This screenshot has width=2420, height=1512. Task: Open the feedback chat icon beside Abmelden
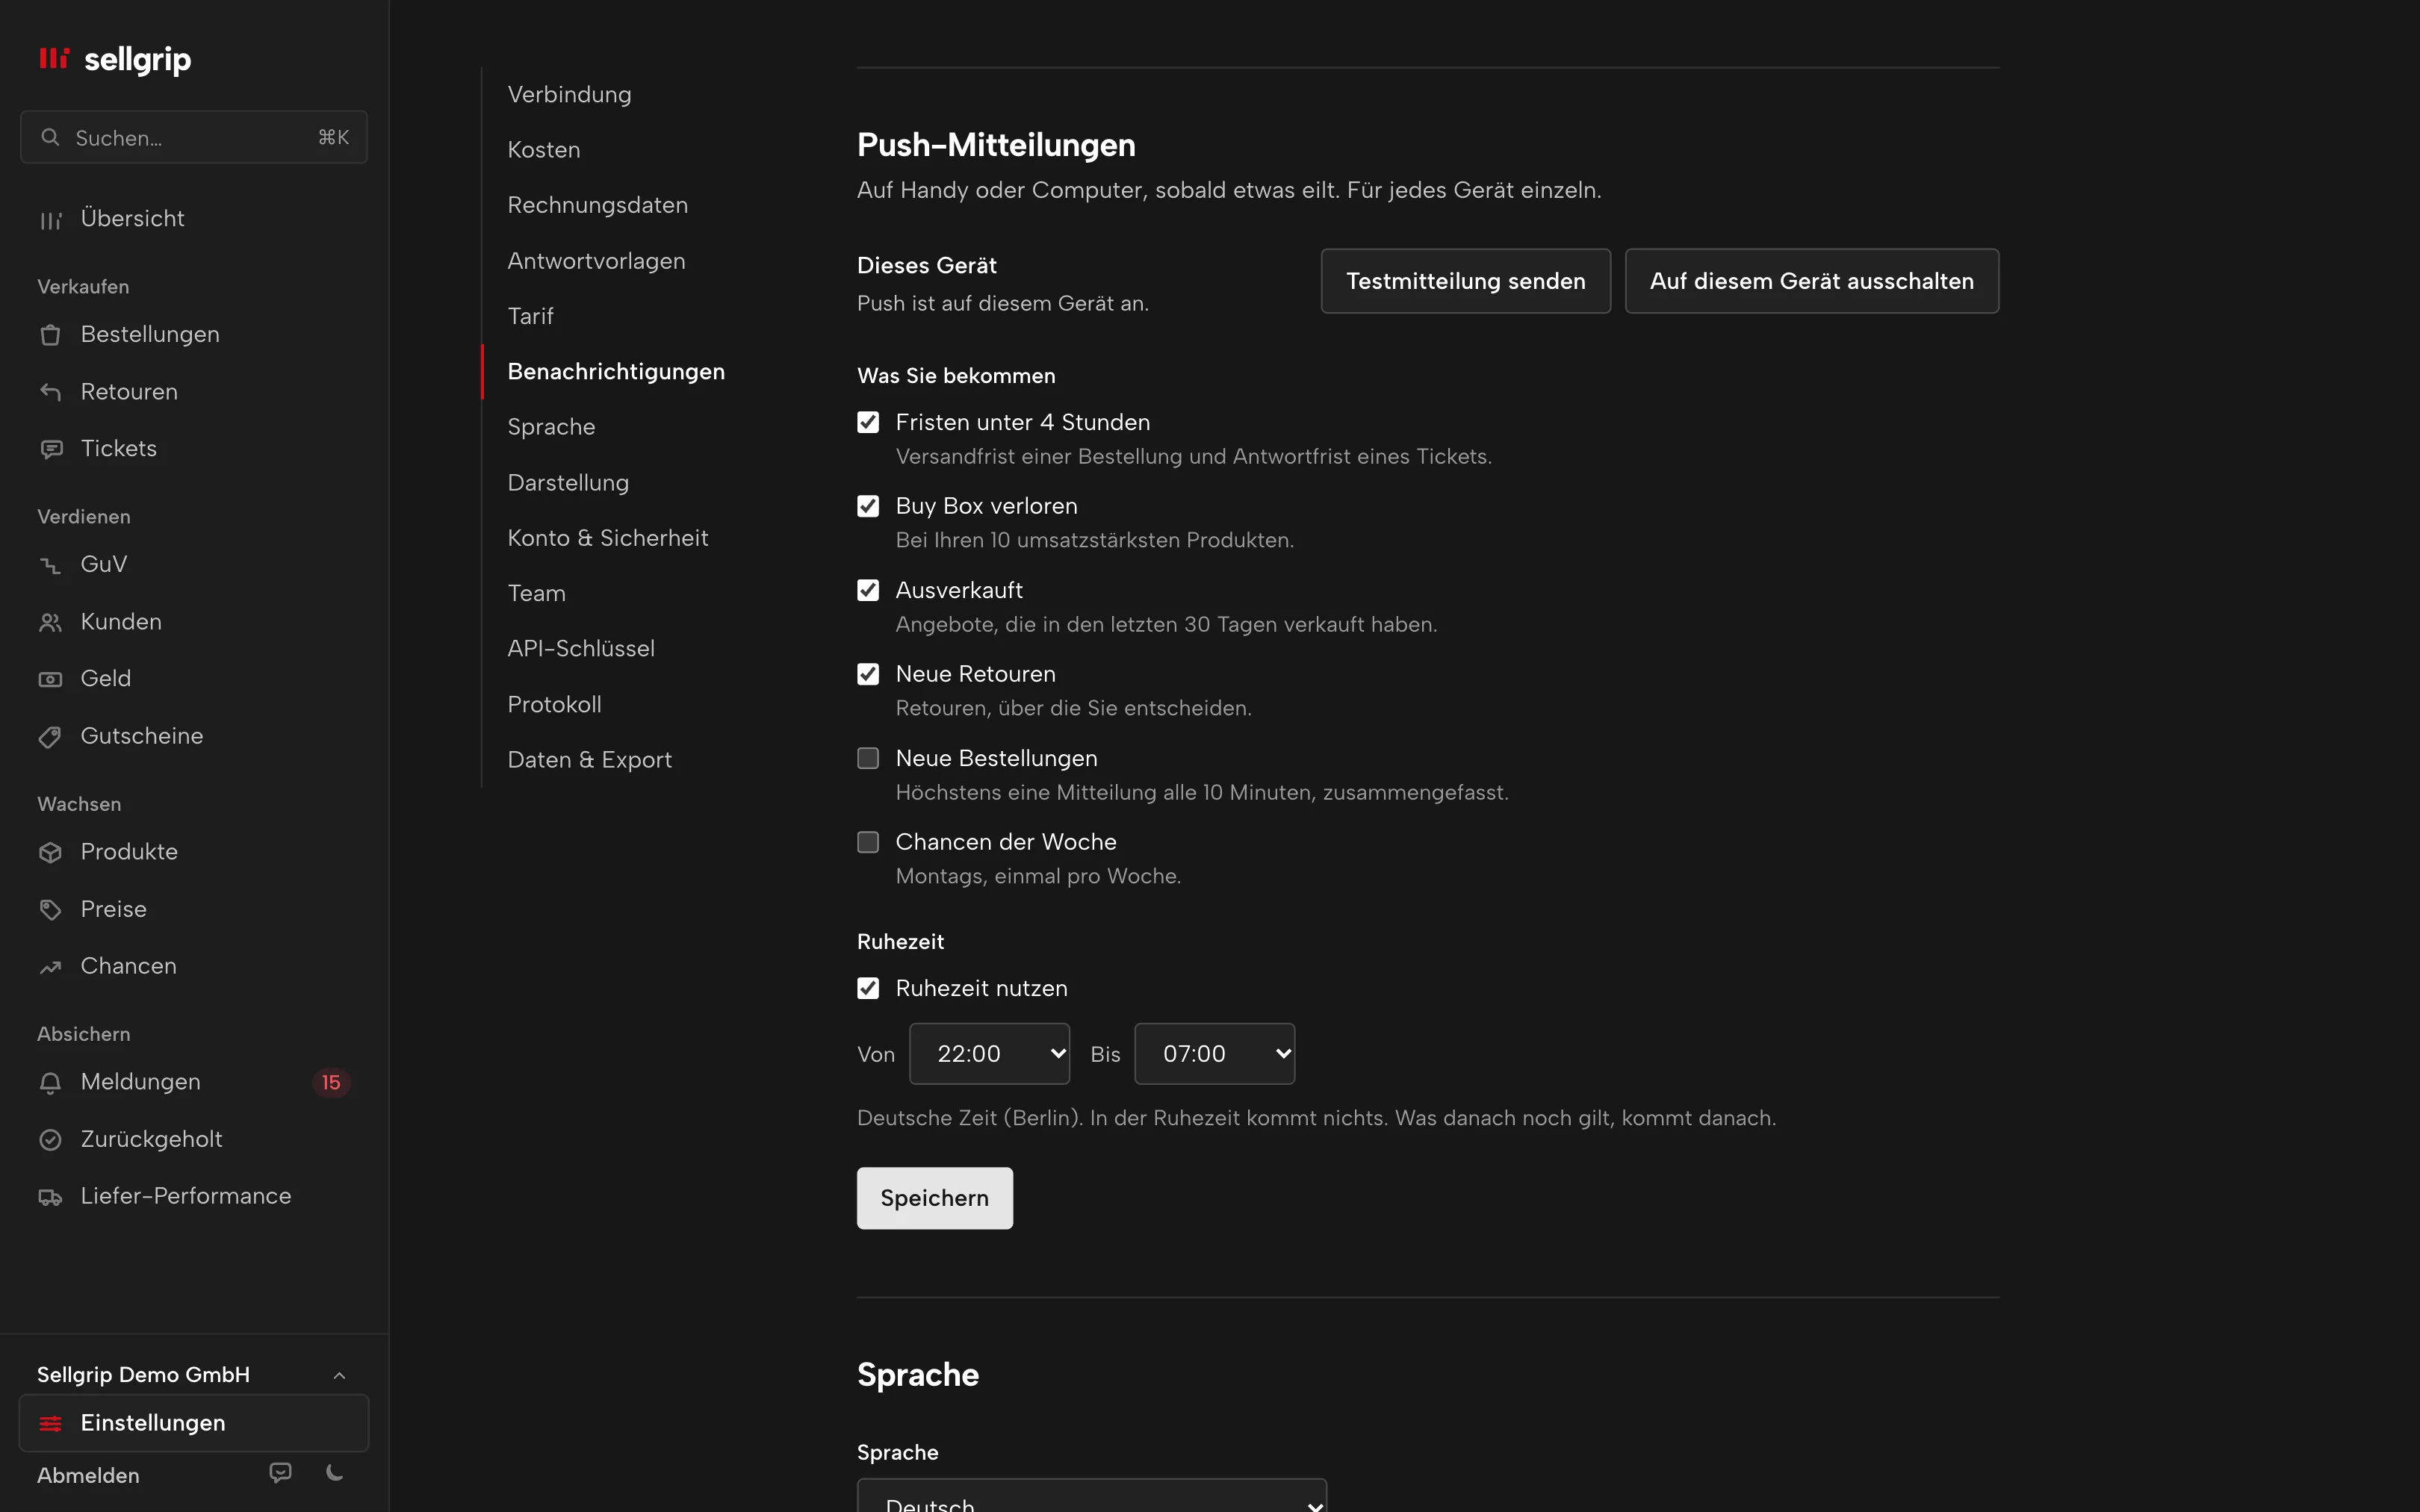[x=281, y=1473]
